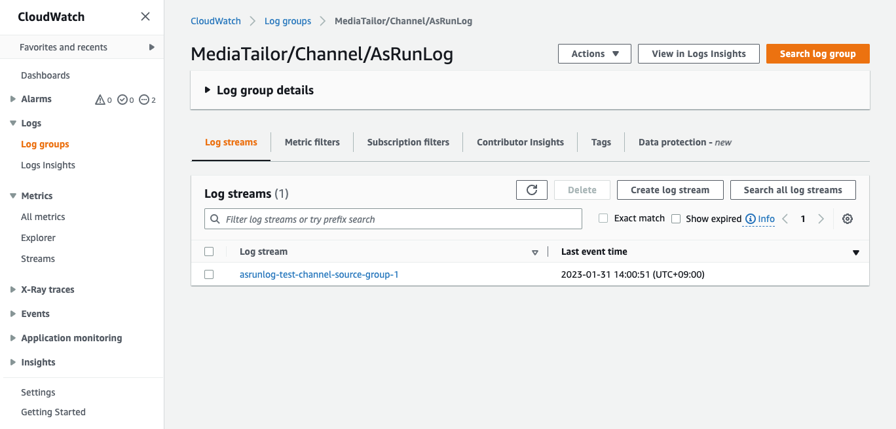
Task: Expand Favorites and recents
Action: pos(152,47)
